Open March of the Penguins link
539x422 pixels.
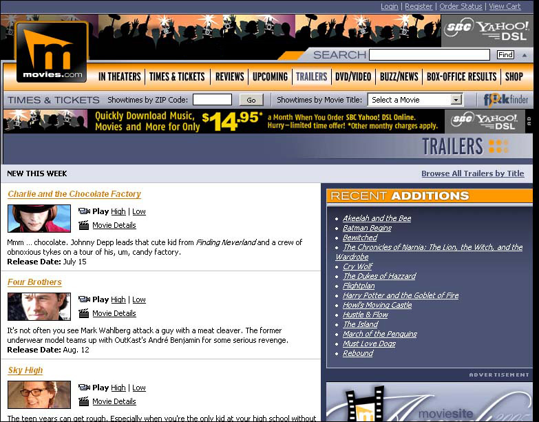[380, 334]
